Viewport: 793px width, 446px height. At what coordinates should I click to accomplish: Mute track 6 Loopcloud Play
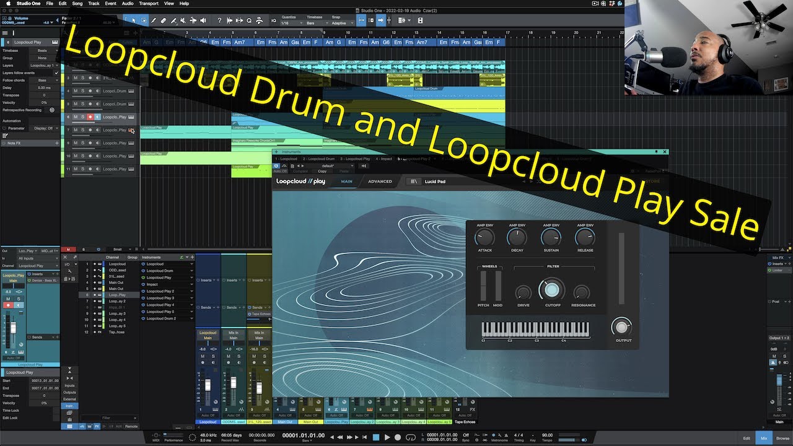[76, 117]
